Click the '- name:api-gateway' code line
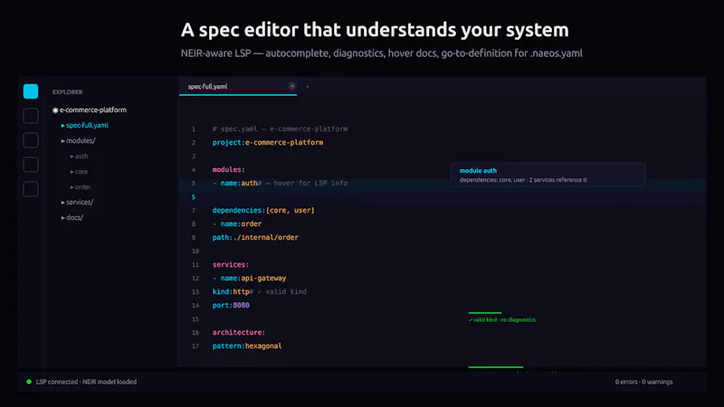 (250, 279)
